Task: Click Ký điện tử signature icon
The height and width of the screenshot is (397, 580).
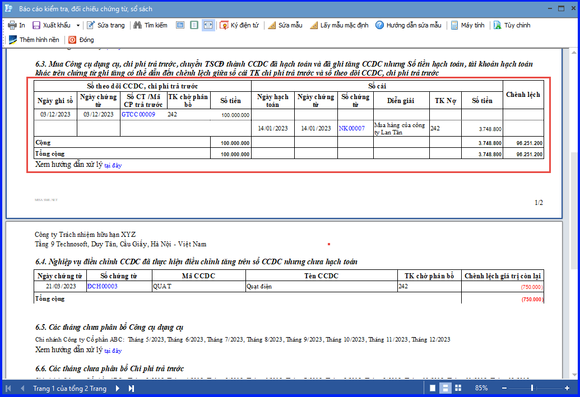Action: click(224, 25)
